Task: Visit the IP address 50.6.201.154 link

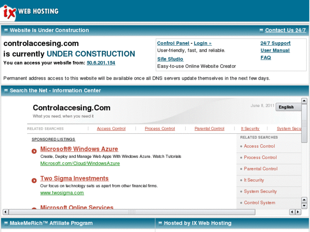Action: pyautogui.click(x=101, y=63)
